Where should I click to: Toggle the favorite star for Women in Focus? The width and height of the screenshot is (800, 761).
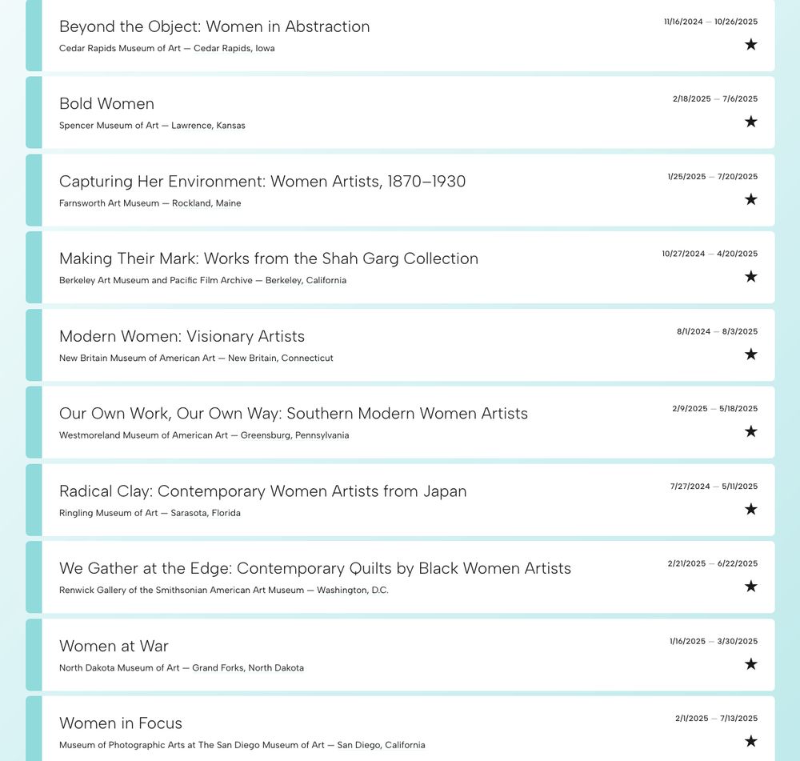[750, 741]
